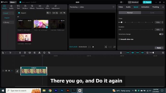The height and width of the screenshot is (93, 166).
Task: Open the CapCut Menu dropdown
Action: tap(13, 2)
